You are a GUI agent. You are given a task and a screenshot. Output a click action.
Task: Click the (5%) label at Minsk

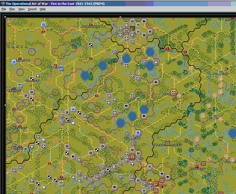[162, 185]
